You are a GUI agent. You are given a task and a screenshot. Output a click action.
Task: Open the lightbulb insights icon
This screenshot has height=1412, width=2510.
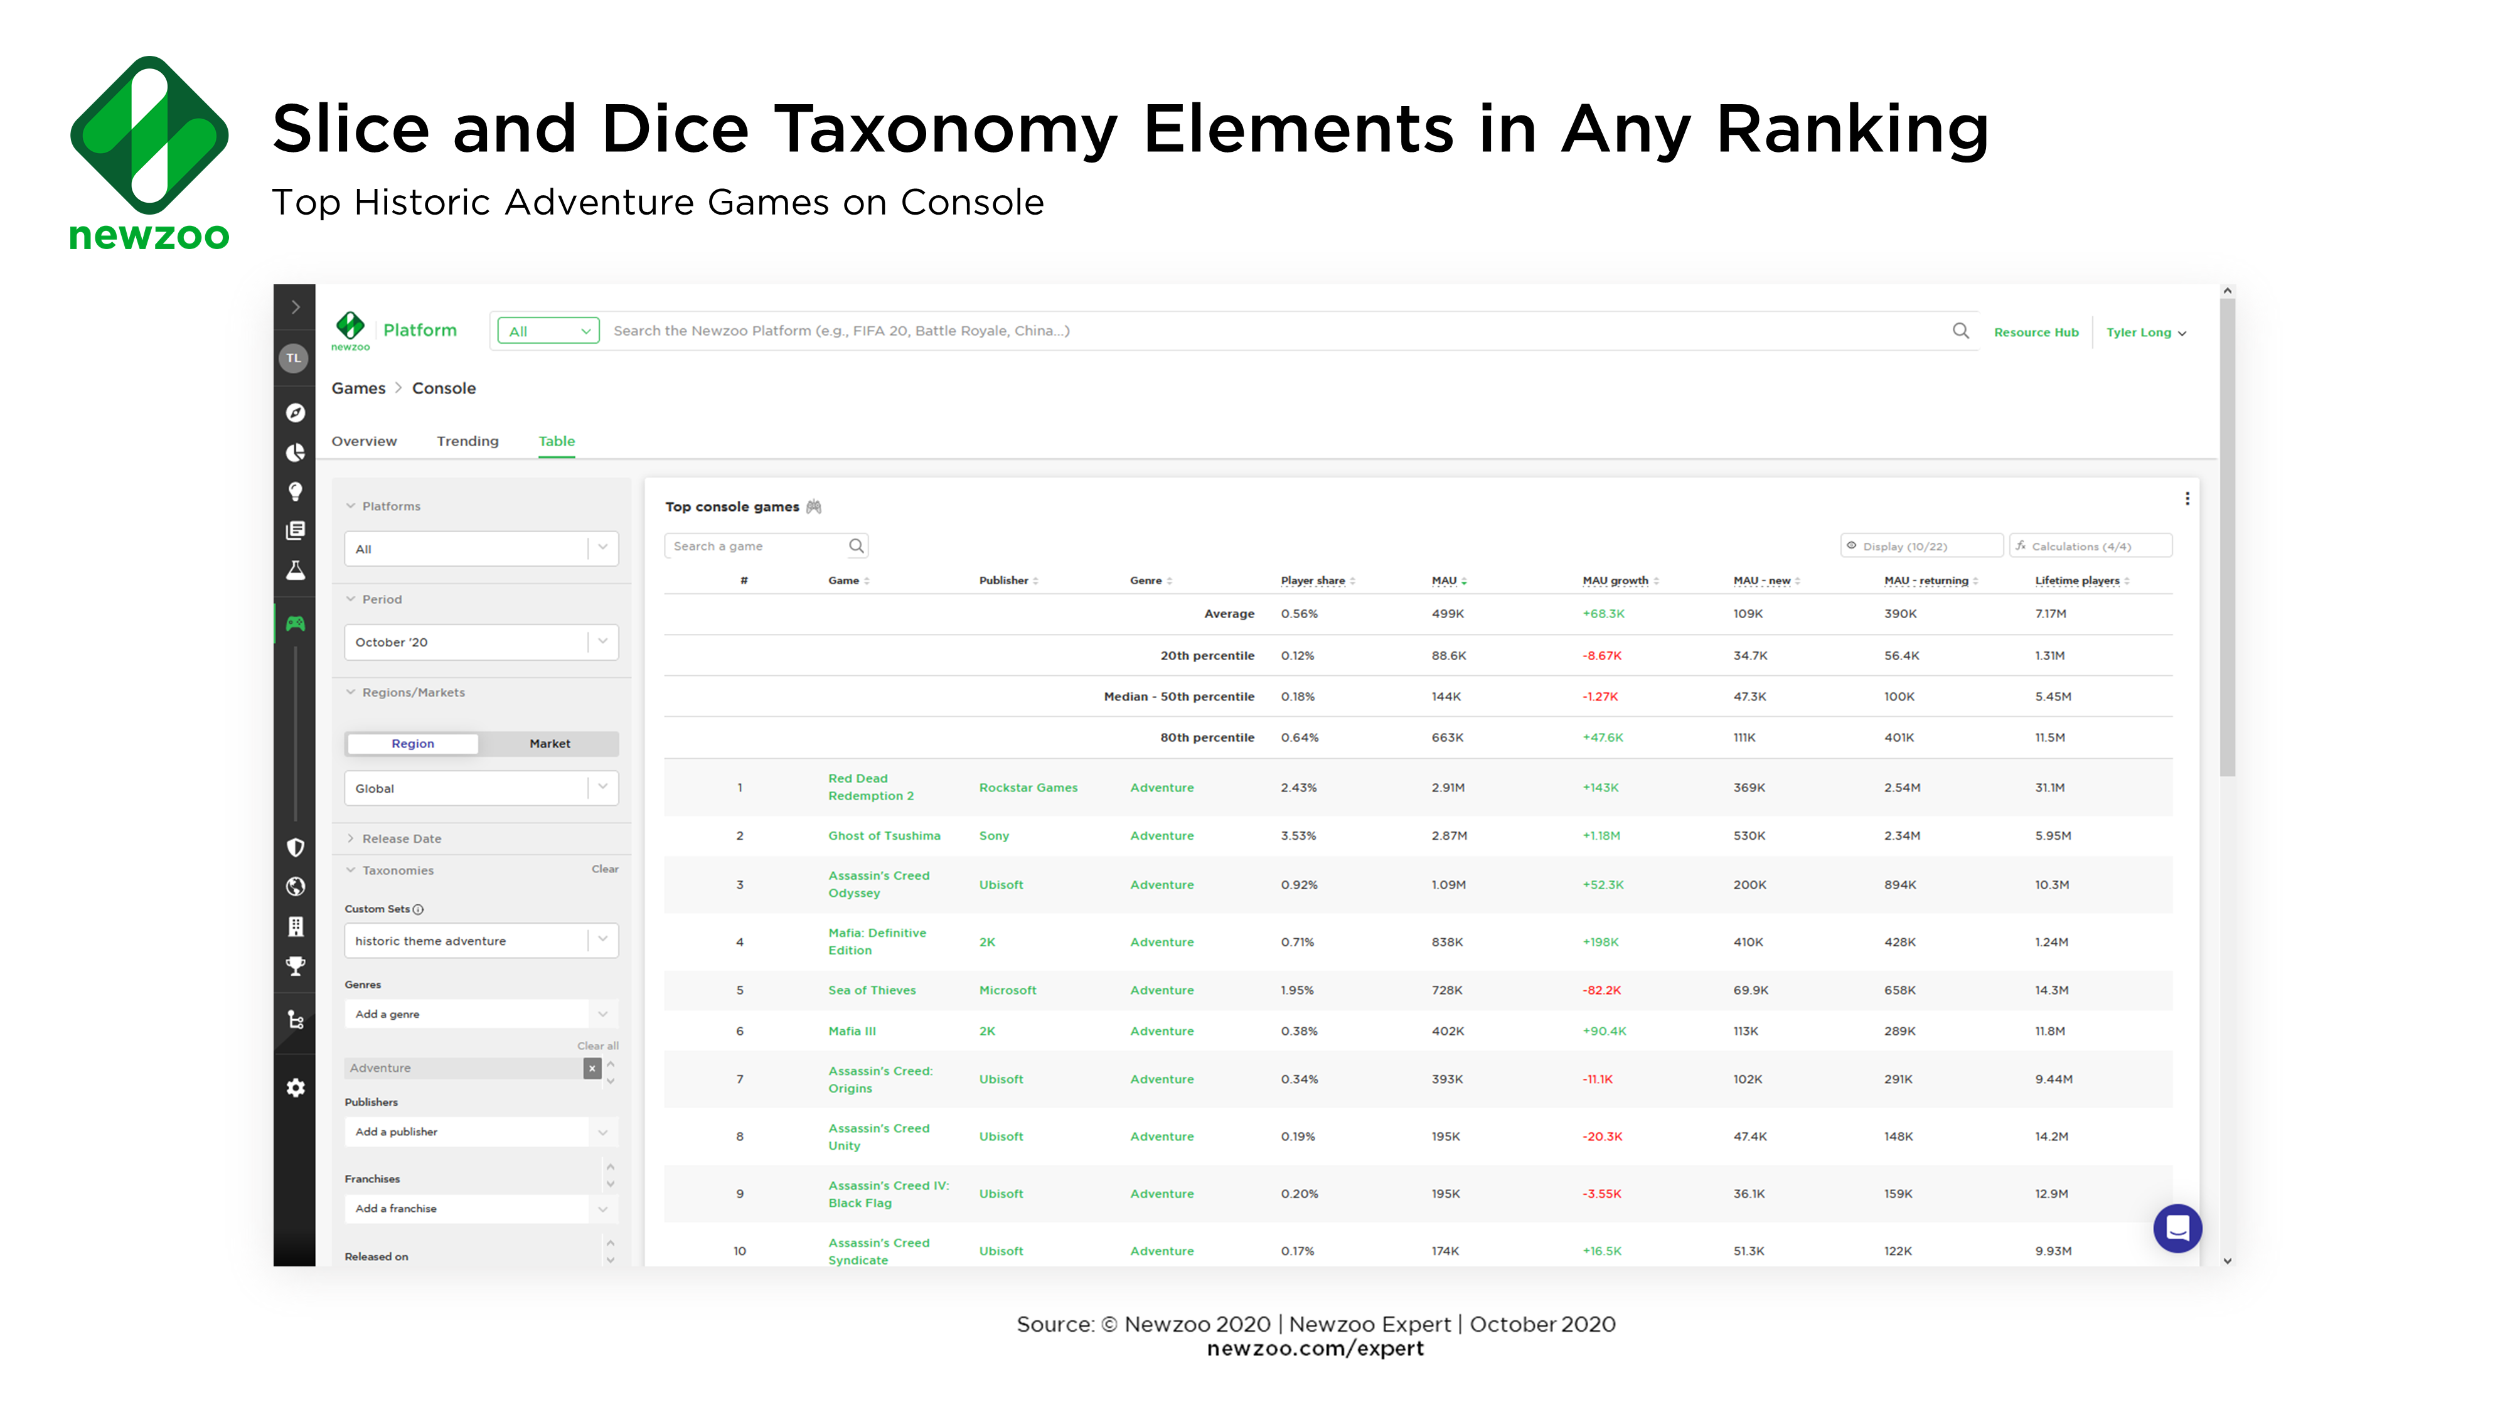pos(295,491)
